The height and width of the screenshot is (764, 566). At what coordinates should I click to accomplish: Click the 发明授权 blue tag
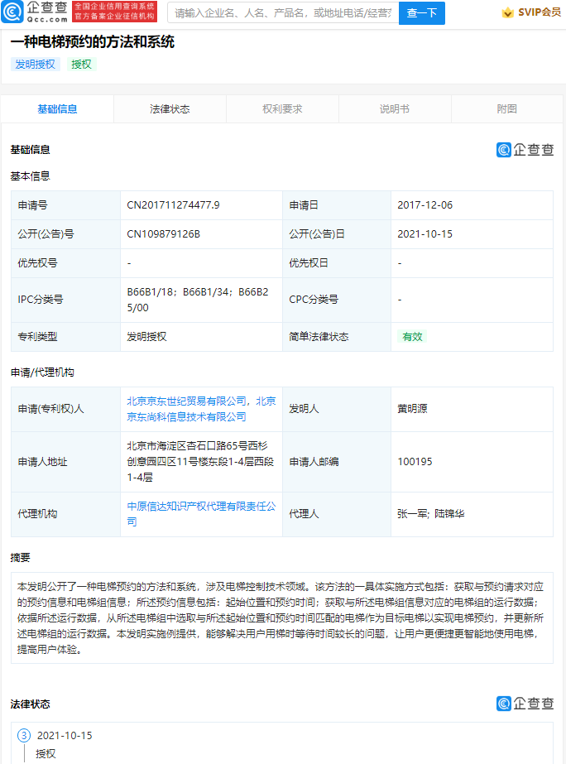click(x=35, y=65)
